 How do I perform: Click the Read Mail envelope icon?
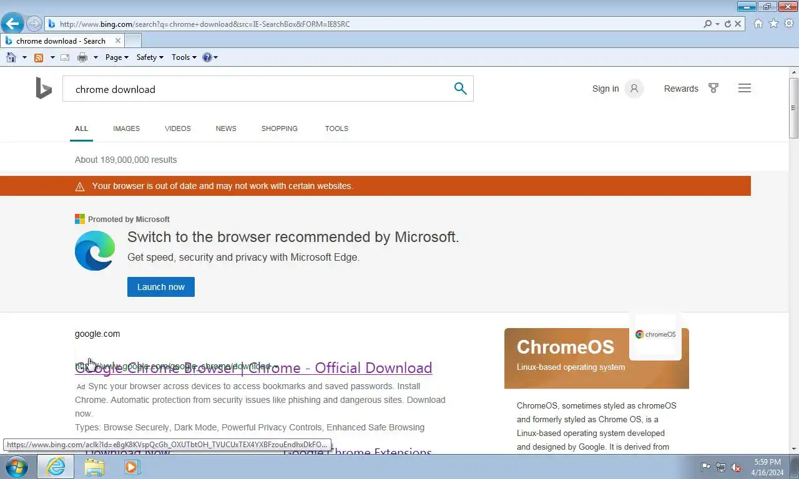[x=65, y=57]
